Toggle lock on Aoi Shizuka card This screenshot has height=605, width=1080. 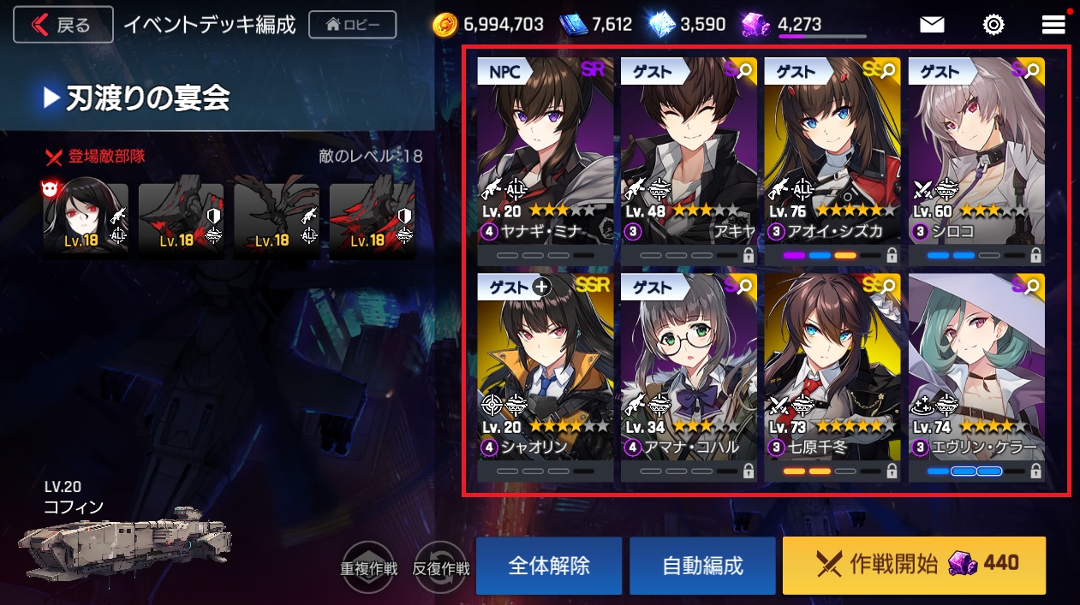coord(892,255)
